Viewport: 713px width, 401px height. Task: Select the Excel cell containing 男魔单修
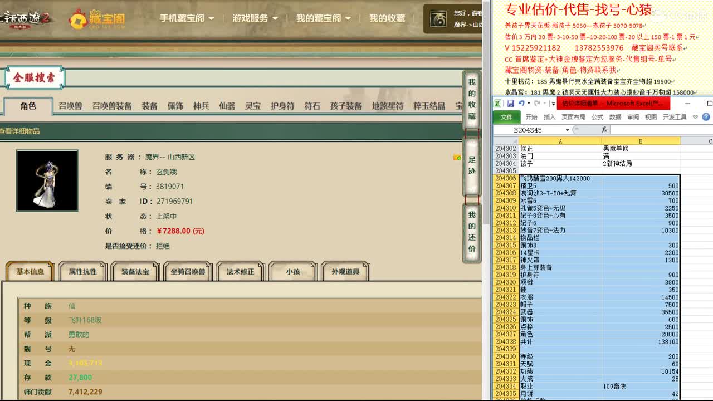tap(641, 149)
